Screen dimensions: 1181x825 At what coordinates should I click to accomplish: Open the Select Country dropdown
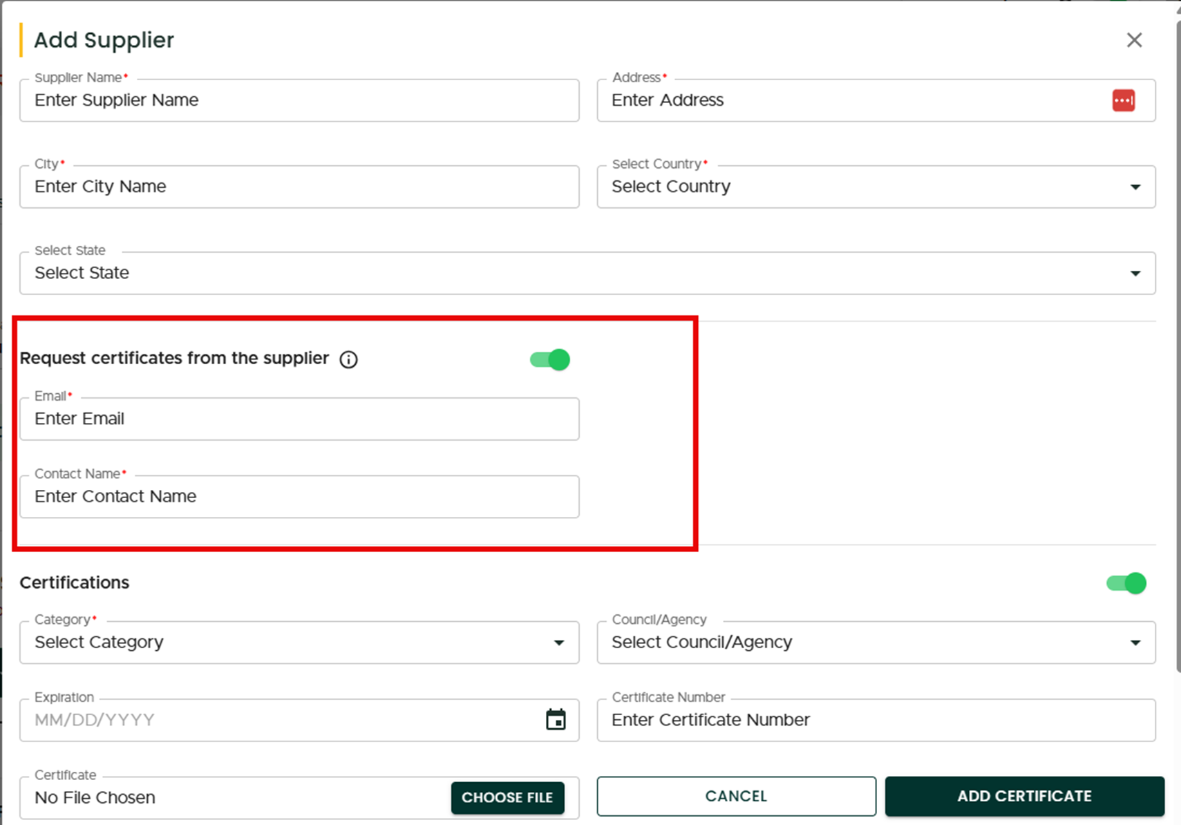(876, 187)
